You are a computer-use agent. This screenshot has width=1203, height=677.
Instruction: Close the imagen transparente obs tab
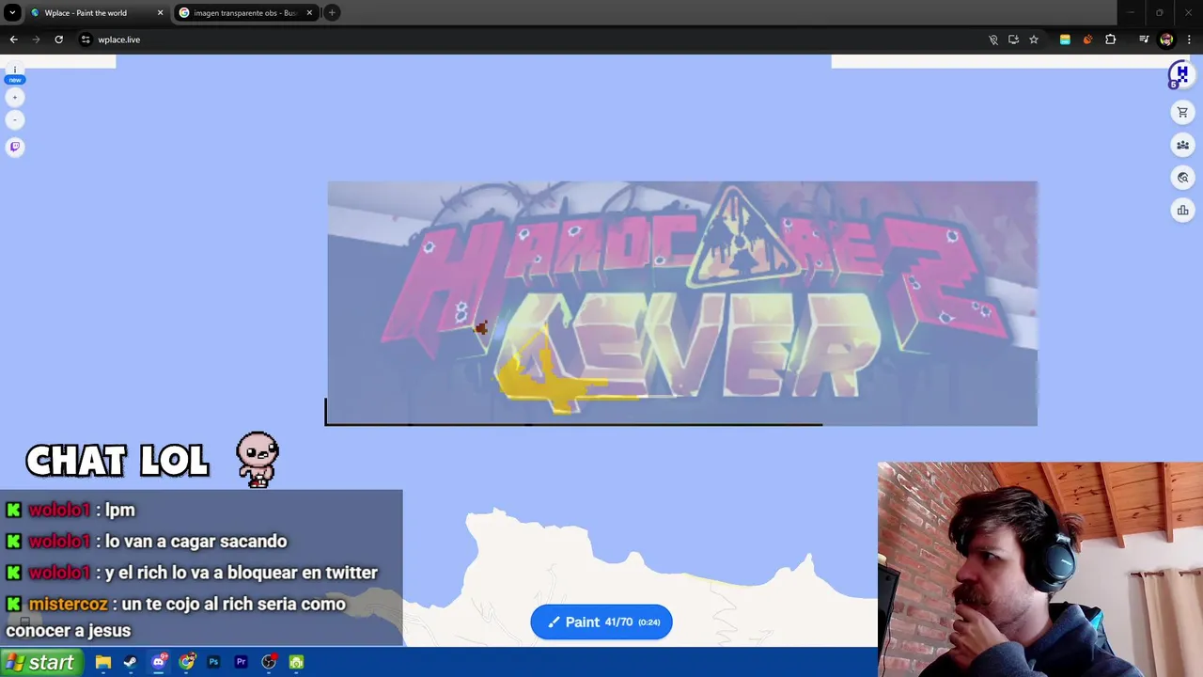pyautogui.click(x=310, y=13)
